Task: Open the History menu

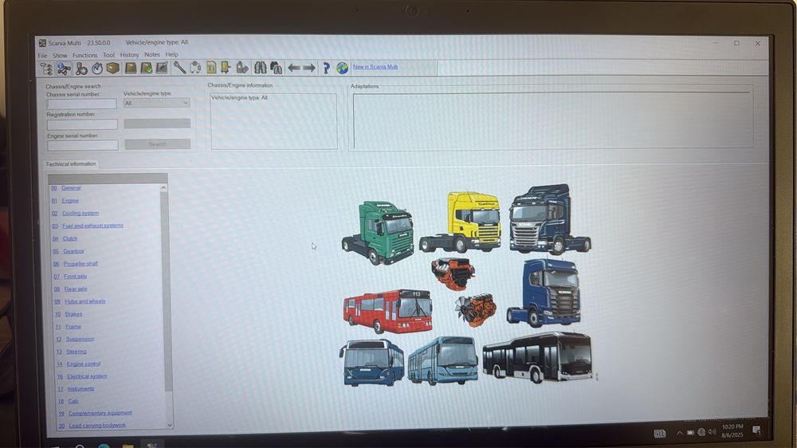Action: click(129, 55)
